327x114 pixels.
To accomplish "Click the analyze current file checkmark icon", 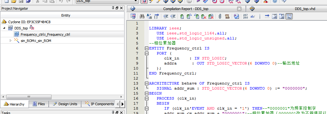I will tap(236, 16).
